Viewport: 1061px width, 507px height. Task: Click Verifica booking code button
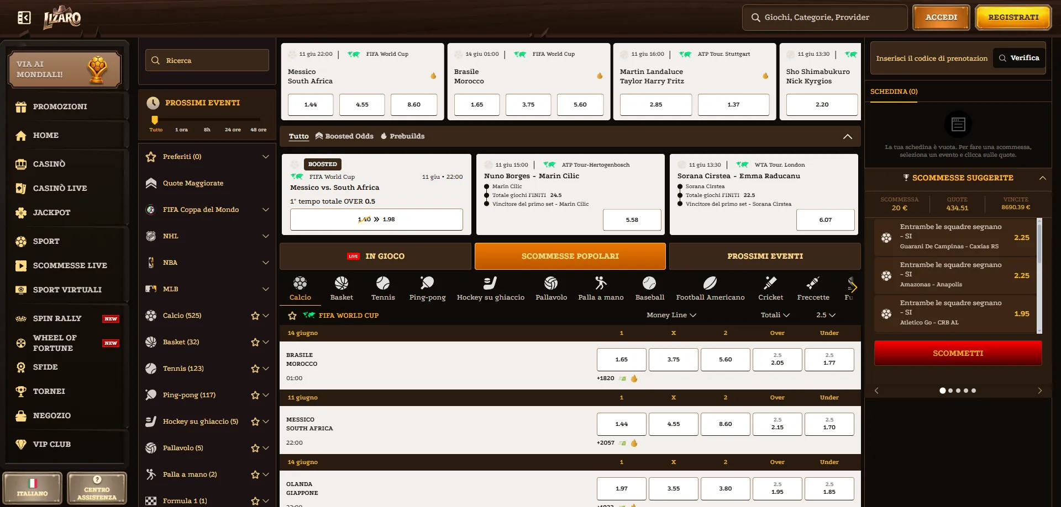pos(1019,58)
